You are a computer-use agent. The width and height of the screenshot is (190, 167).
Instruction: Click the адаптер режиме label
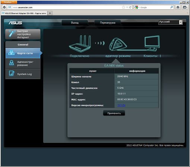tap(118, 56)
